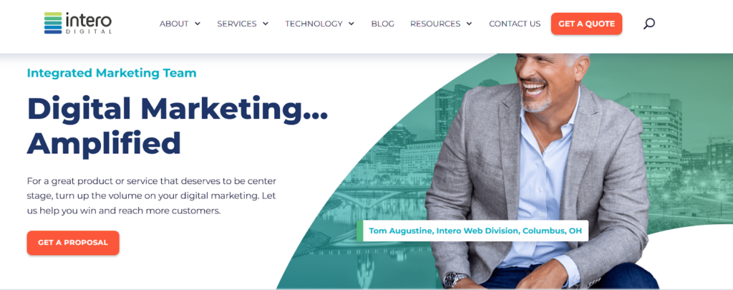
Task: Open the Technology menu item
Action: tap(314, 24)
